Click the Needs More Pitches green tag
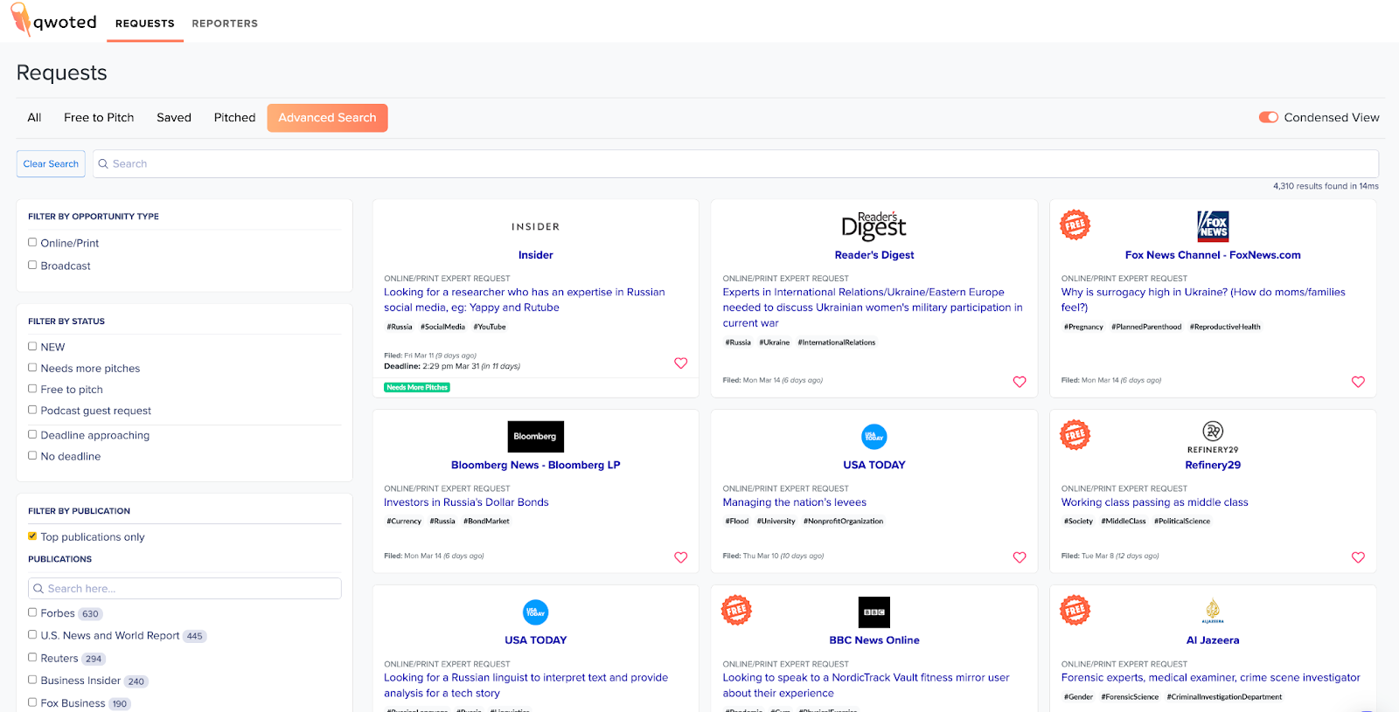The width and height of the screenshot is (1399, 712). (x=417, y=387)
